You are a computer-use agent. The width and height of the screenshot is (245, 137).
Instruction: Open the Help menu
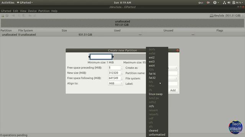click(x=54, y=11)
